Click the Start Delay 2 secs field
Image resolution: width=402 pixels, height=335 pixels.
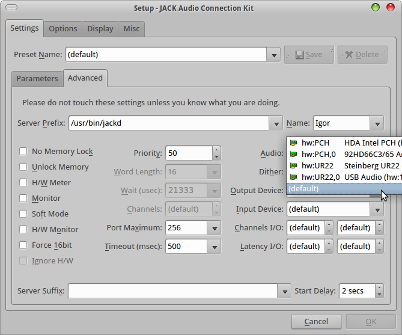(358, 291)
